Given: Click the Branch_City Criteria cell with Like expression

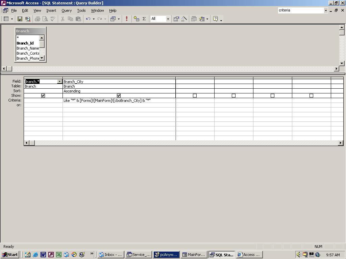Looking at the screenshot, I should click(x=119, y=100).
